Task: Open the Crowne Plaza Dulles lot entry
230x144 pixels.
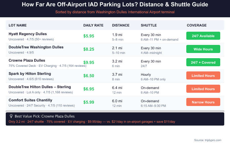Action: [27, 60]
